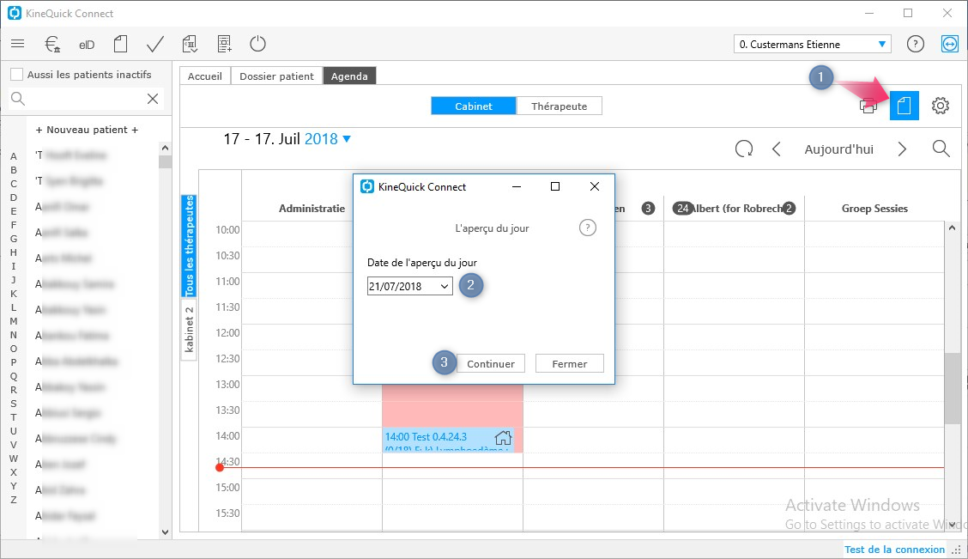This screenshot has width=968, height=559.
Task: Enable 'Aussi les patients inactifs' checkbox
Action: coord(16,75)
